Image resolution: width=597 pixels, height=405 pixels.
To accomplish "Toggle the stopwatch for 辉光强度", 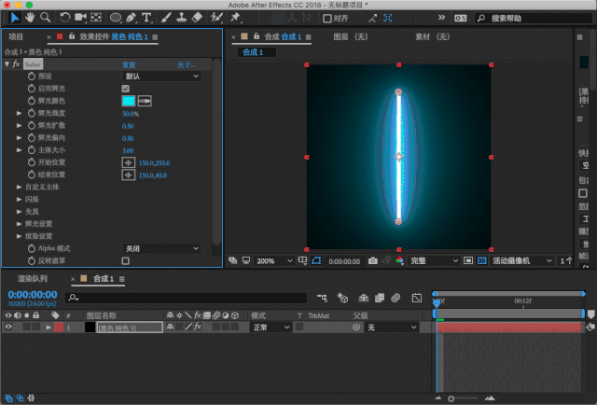I will pos(30,113).
